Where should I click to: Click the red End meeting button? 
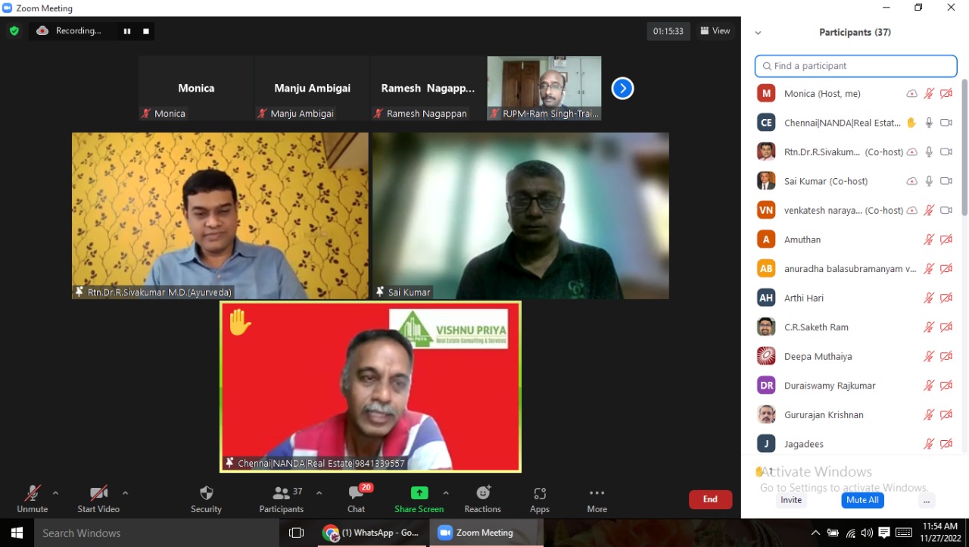point(709,499)
